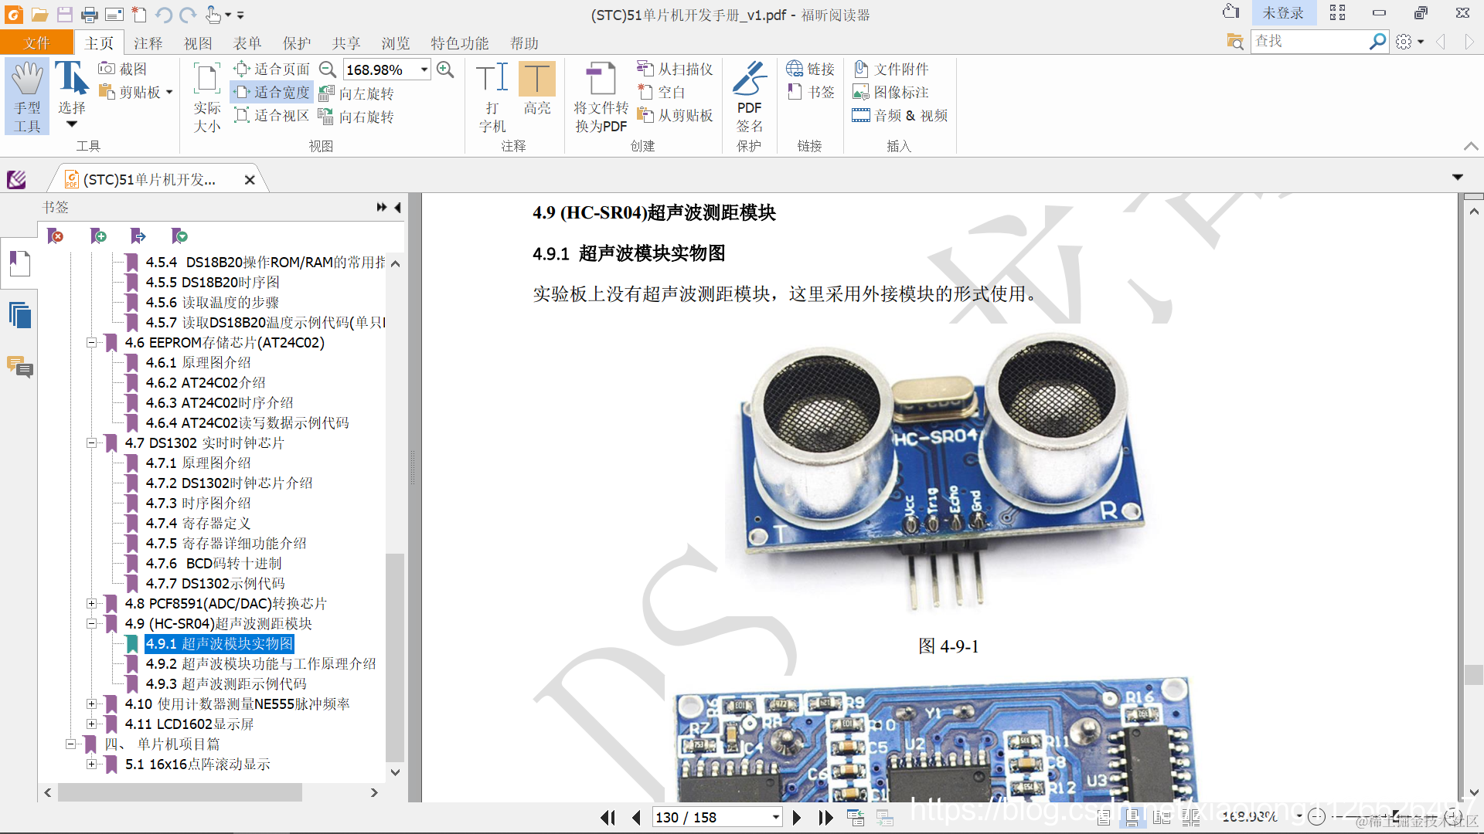Image resolution: width=1484 pixels, height=834 pixels.
Task: Open the zoom percentage dropdown
Action: click(x=424, y=69)
